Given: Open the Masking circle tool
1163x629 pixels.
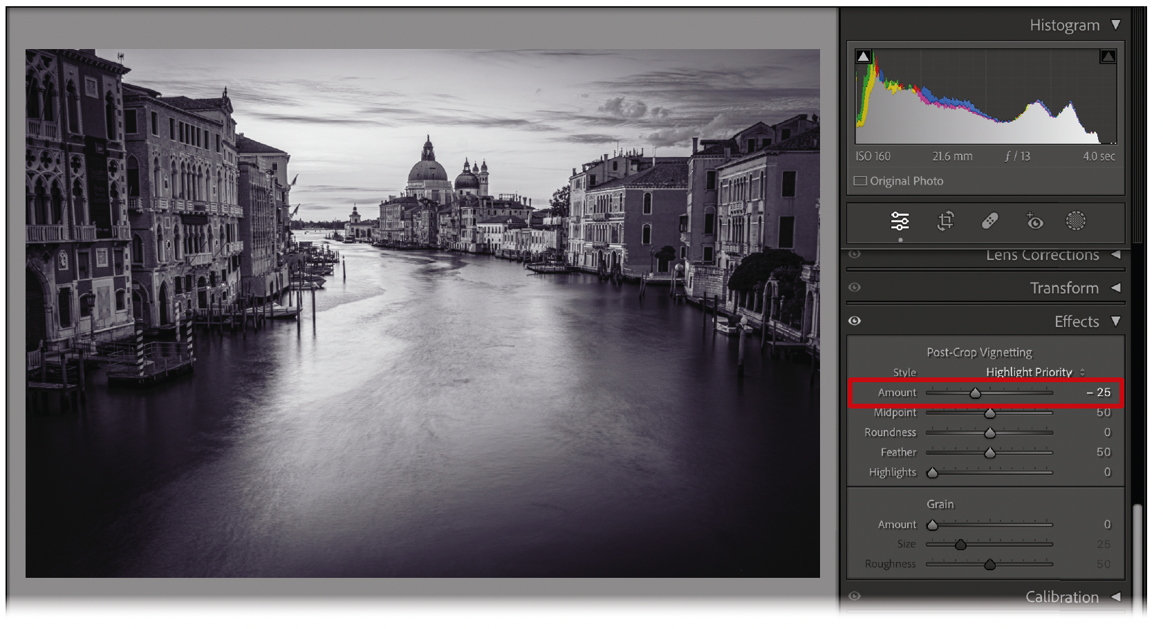Looking at the screenshot, I should pyautogui.click(x=1075, y=221).
